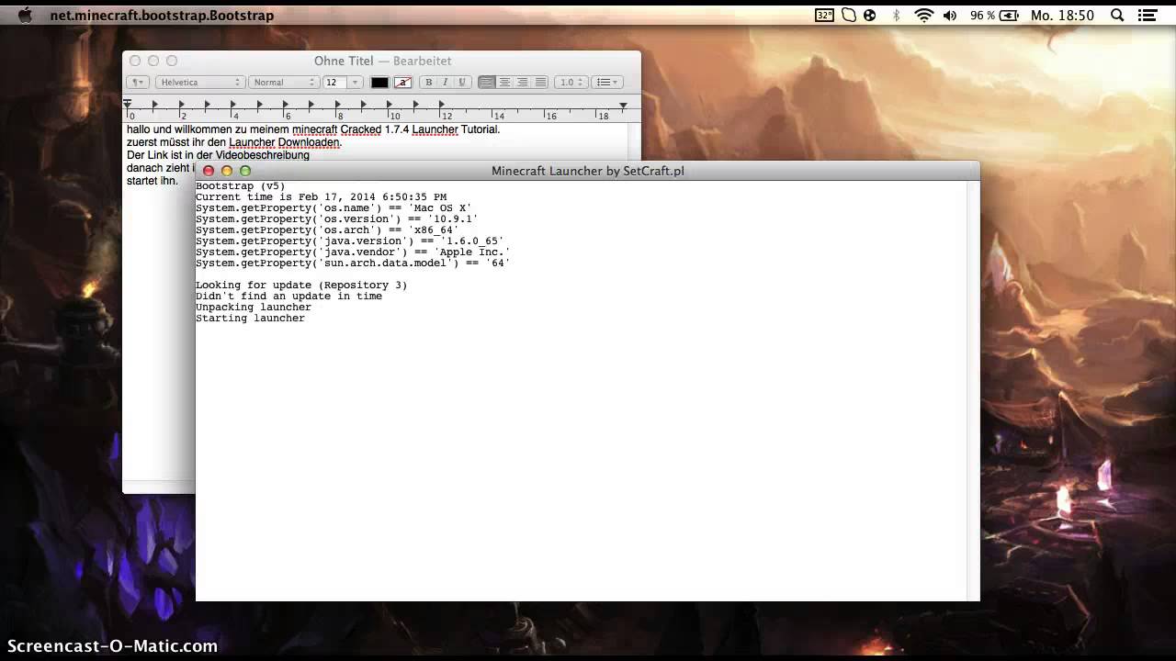The height and width of the screenshot is (661, 1176).
Task: Click the os.version '10.9.1' line
Action: point(337,219)
